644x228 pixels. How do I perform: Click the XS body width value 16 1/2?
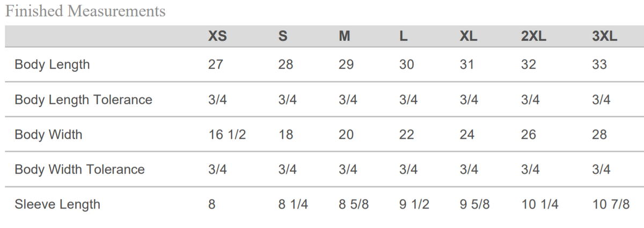point(227,134)
